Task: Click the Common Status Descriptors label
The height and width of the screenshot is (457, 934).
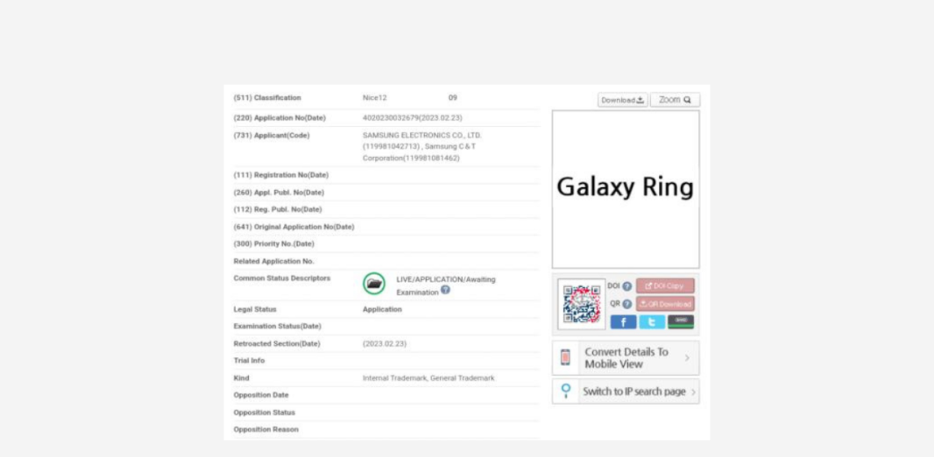Action: (282, 278)
